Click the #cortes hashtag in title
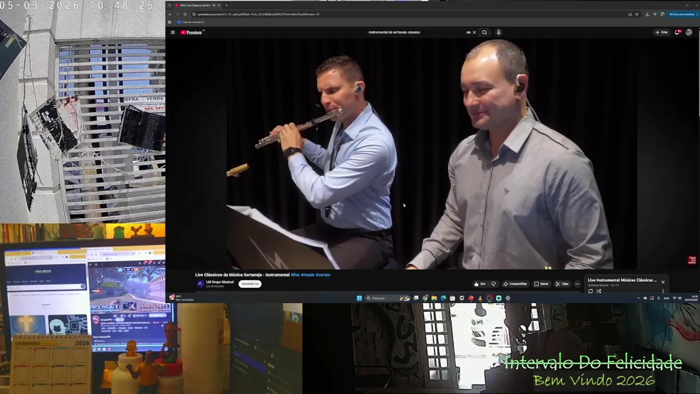 point(323,275)
